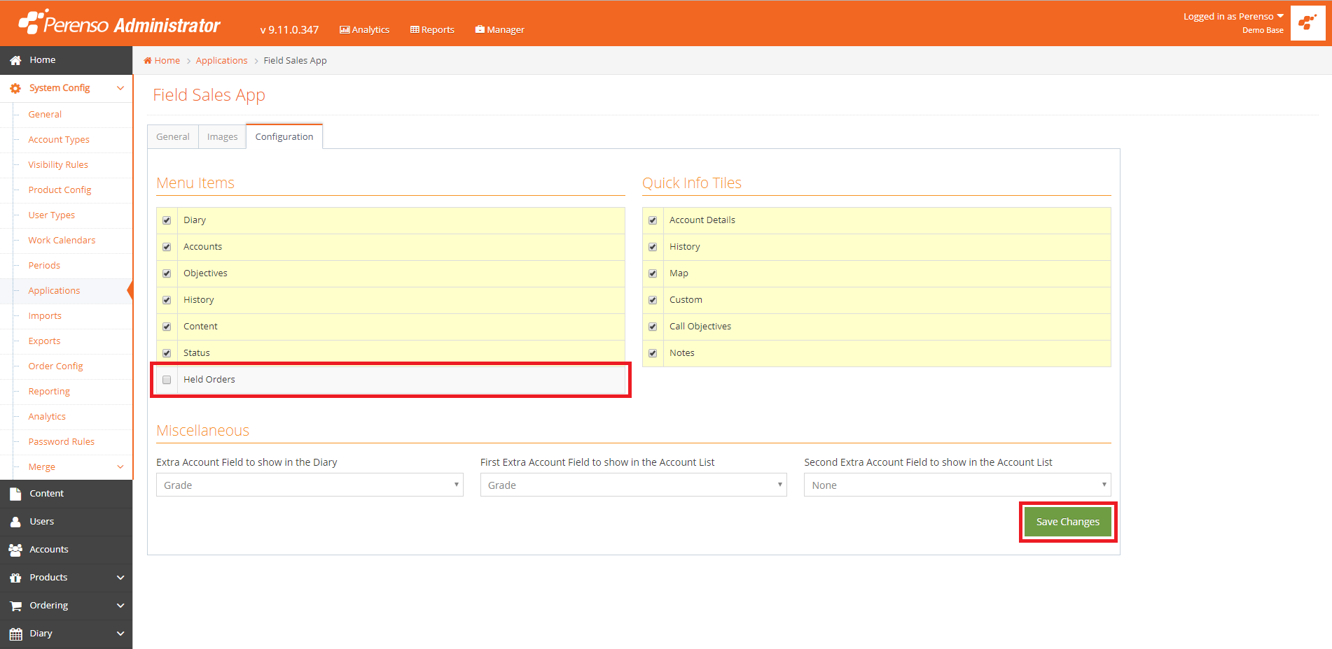Open Visibility Rules in sidebar
The image size is (1332, 649).
click(x=58, y=165)
